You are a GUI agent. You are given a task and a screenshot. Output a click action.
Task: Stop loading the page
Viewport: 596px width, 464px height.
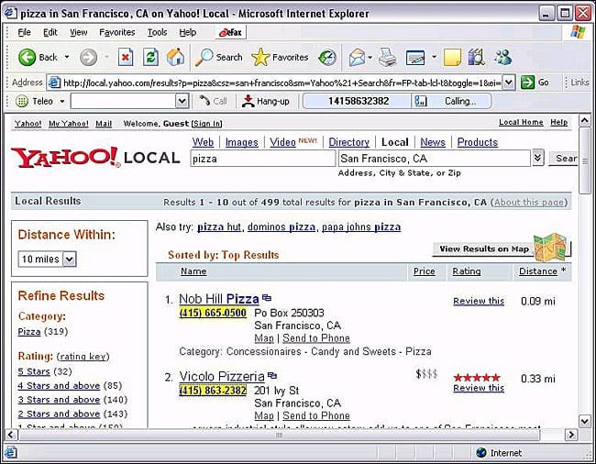tap(125, 58)
